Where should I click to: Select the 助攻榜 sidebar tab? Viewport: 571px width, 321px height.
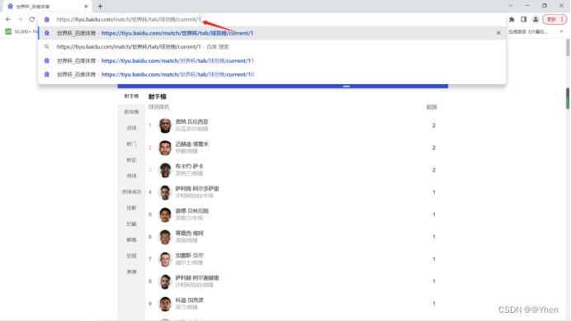click(131, 112)
